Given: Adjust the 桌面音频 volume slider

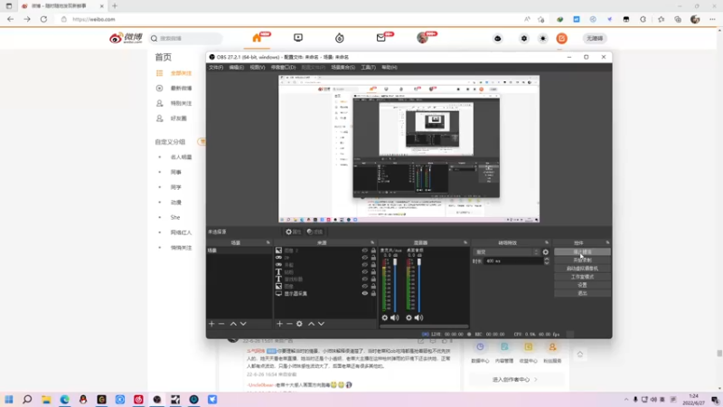Looking at the screenshot, I should click(419, 286).
